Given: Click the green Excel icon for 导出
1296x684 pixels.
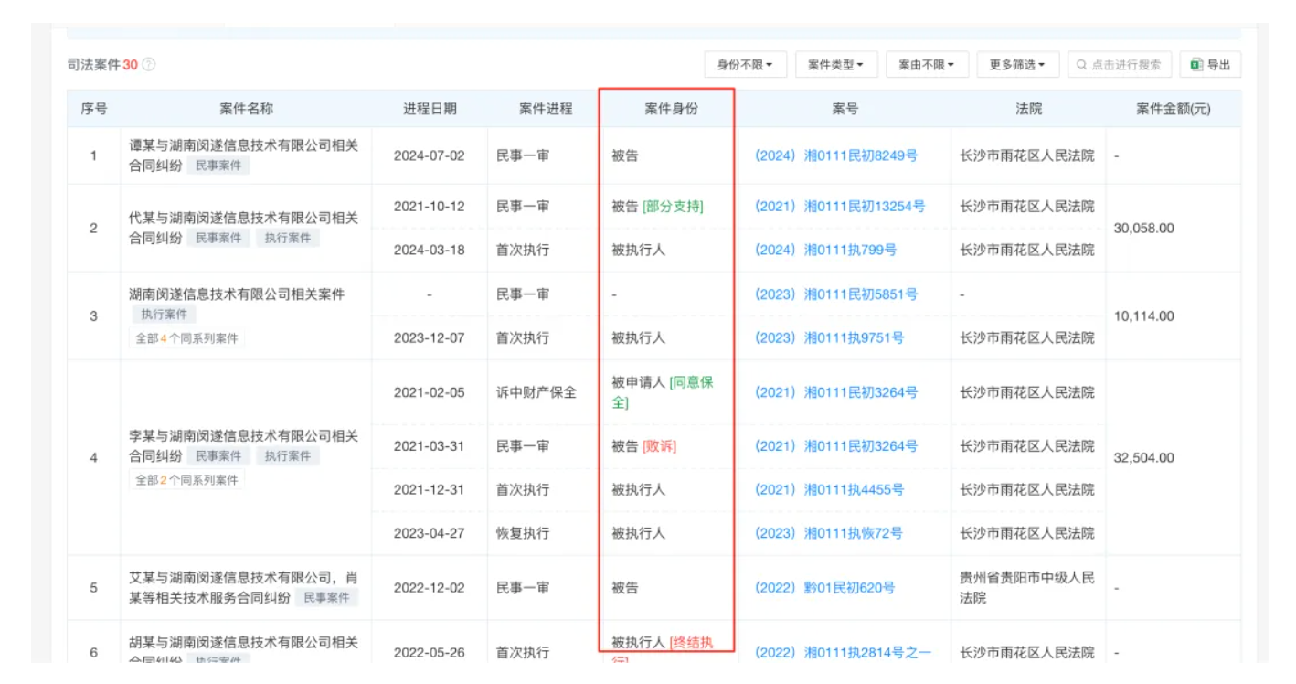Looking at the screenshot, I should [x=1196, y=65].
